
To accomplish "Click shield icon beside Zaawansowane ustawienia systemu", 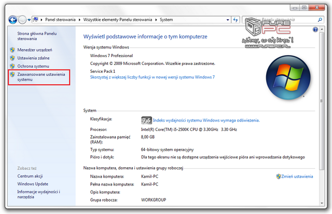I will click(12, 74).
